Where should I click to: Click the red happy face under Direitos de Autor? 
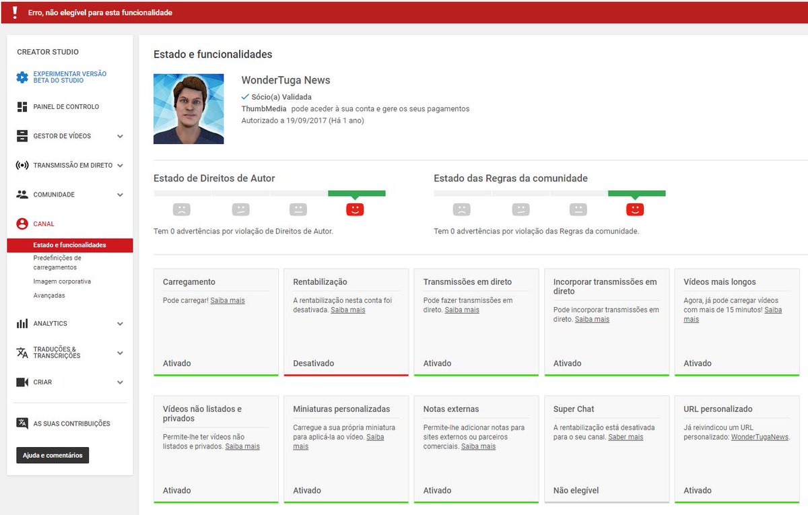(x=356, y=209)
